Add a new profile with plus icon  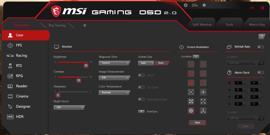coord(85,25)
